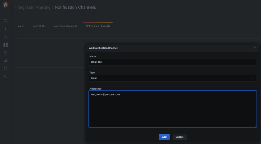The width and height of the screenshot is (261, 144).
Task: Select the Notification Channels tab
Action: 98,26
